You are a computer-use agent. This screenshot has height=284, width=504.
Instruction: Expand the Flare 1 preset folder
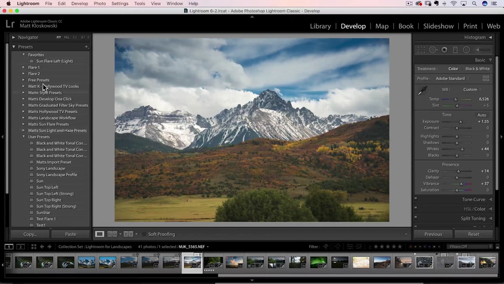pos(24,67)
